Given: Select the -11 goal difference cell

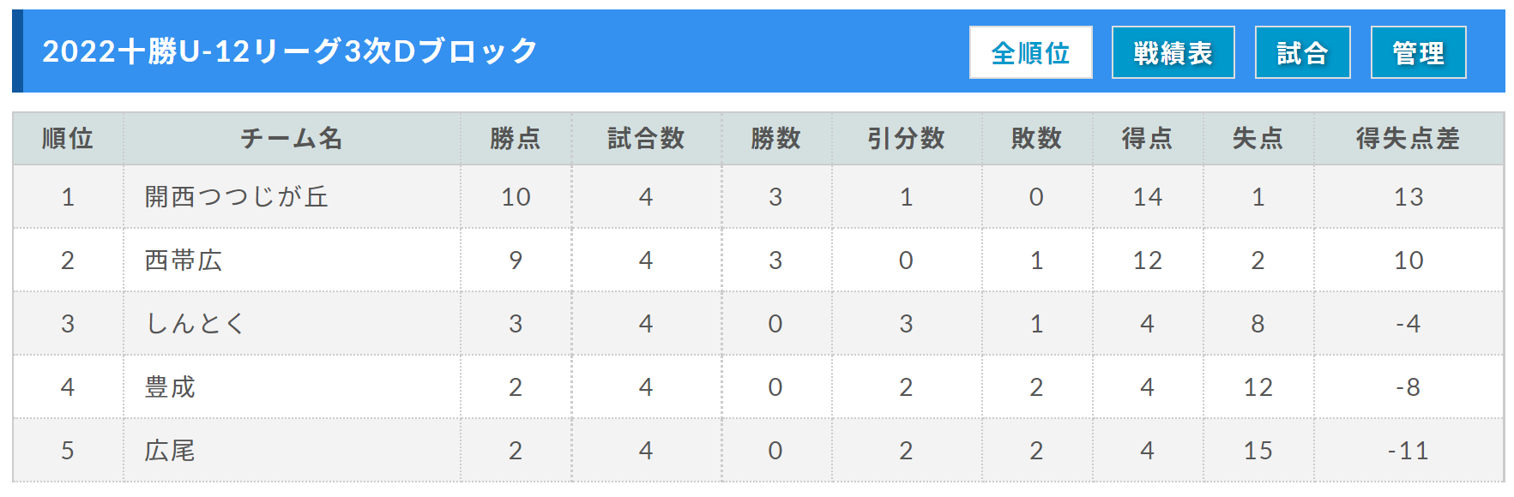Looking at the screenshot, I should click(x=1408, y=451).
